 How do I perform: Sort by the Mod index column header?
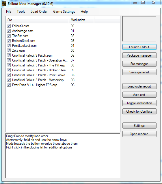click(x=81, y=20)
